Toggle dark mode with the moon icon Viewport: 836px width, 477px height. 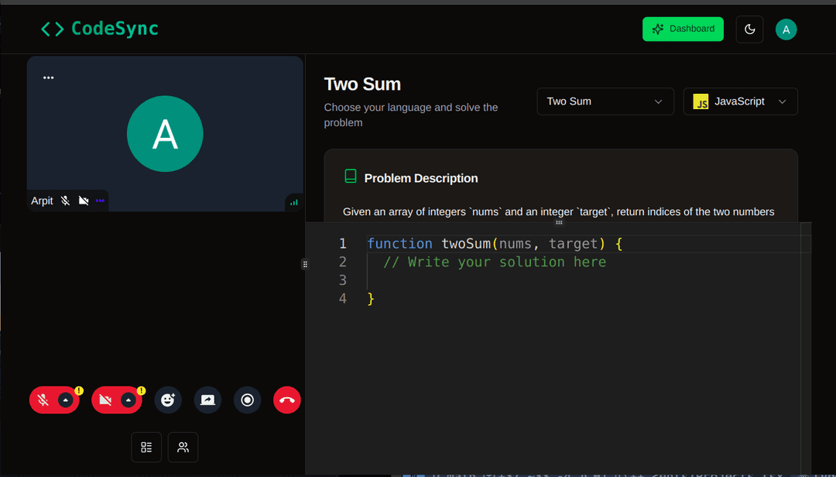[749, 29]
